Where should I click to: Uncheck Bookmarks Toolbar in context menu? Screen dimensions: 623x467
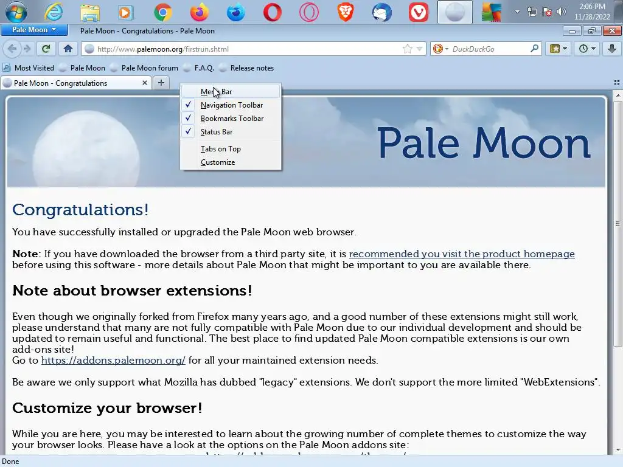point(231,119)
